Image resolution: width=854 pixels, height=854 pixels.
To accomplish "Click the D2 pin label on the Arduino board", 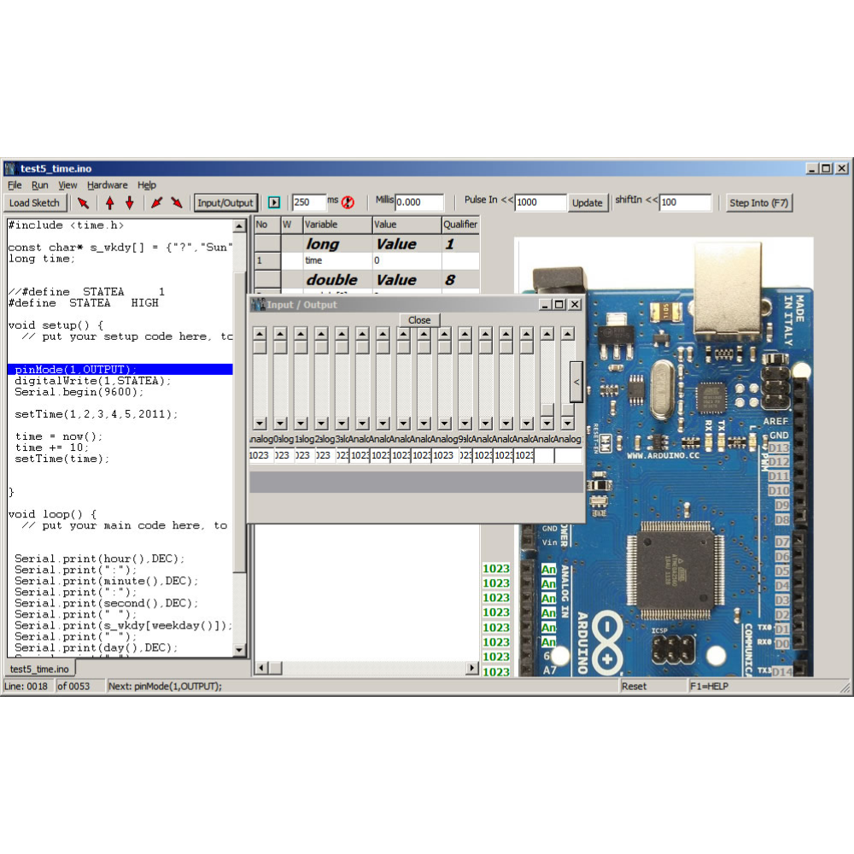I will pyautogui.click(x=782, y=615).
